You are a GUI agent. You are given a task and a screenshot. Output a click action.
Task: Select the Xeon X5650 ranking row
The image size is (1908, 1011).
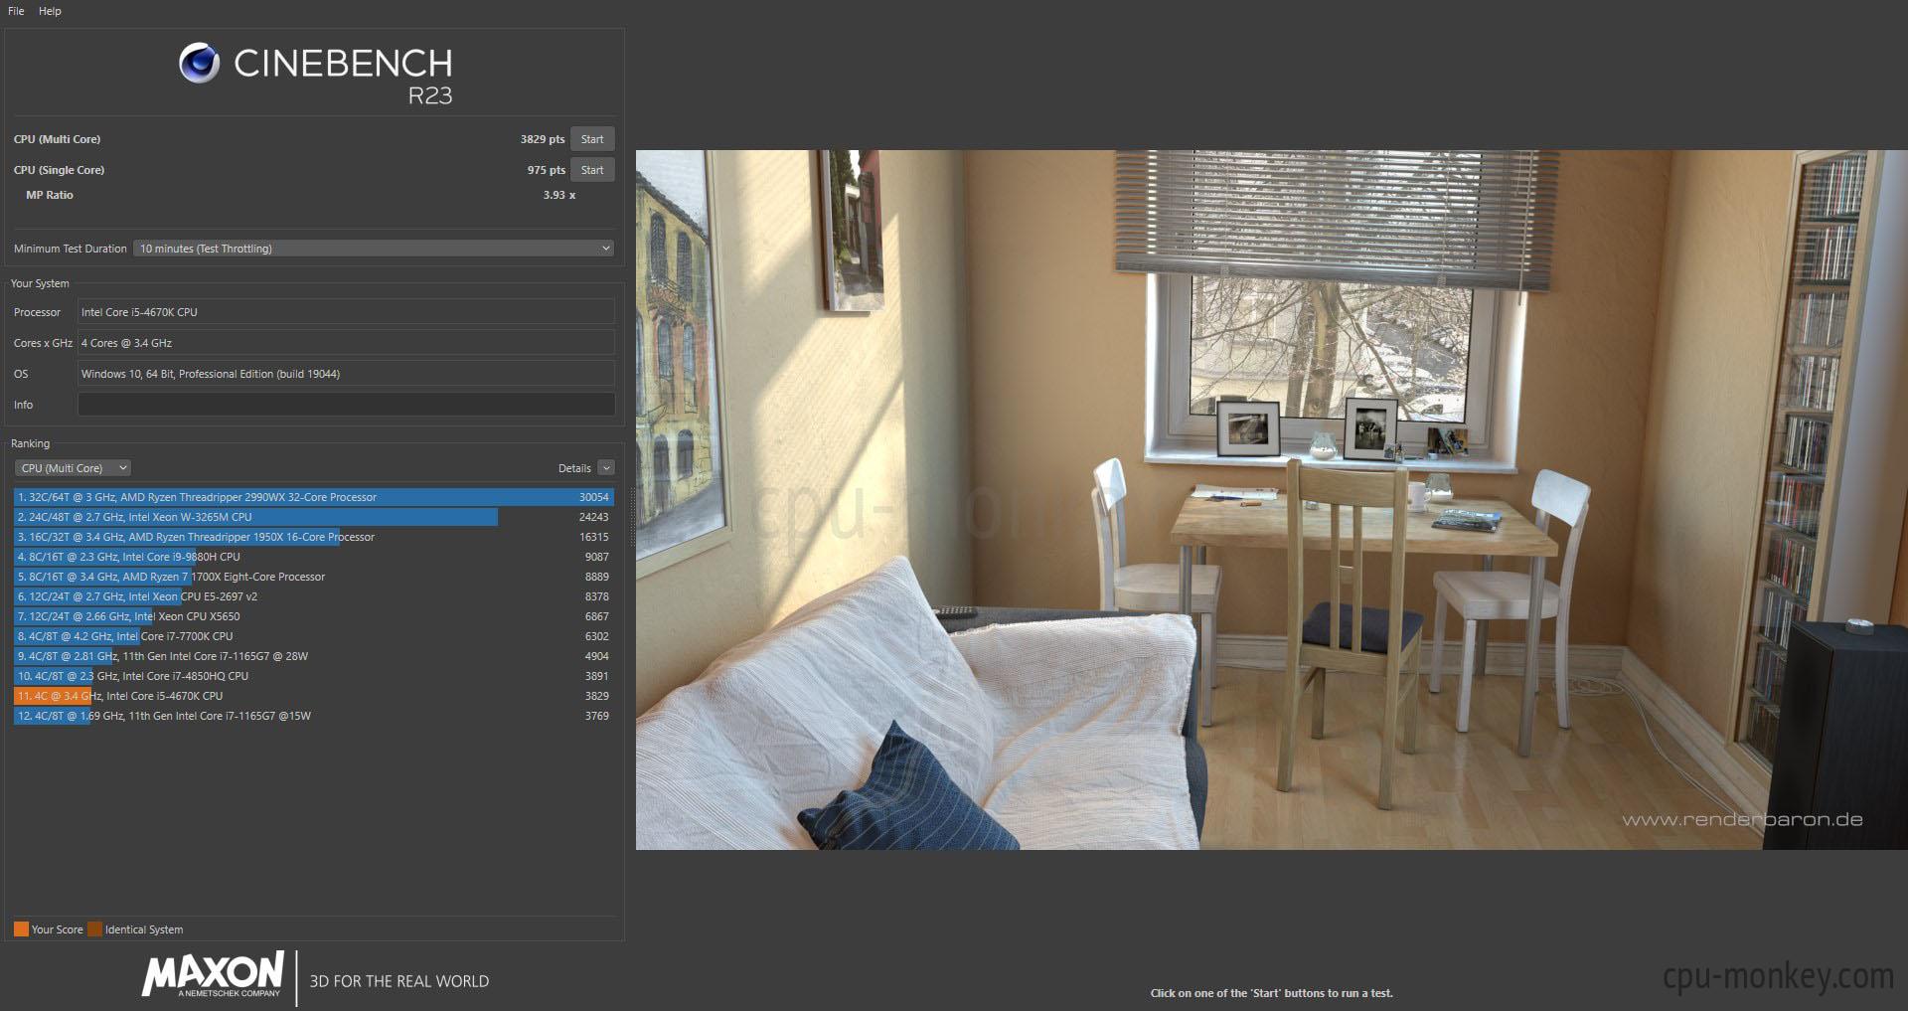[x=314, y=616]
